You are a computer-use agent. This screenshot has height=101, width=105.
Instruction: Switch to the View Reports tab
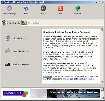pyautogui.click(x=12, y=23)
